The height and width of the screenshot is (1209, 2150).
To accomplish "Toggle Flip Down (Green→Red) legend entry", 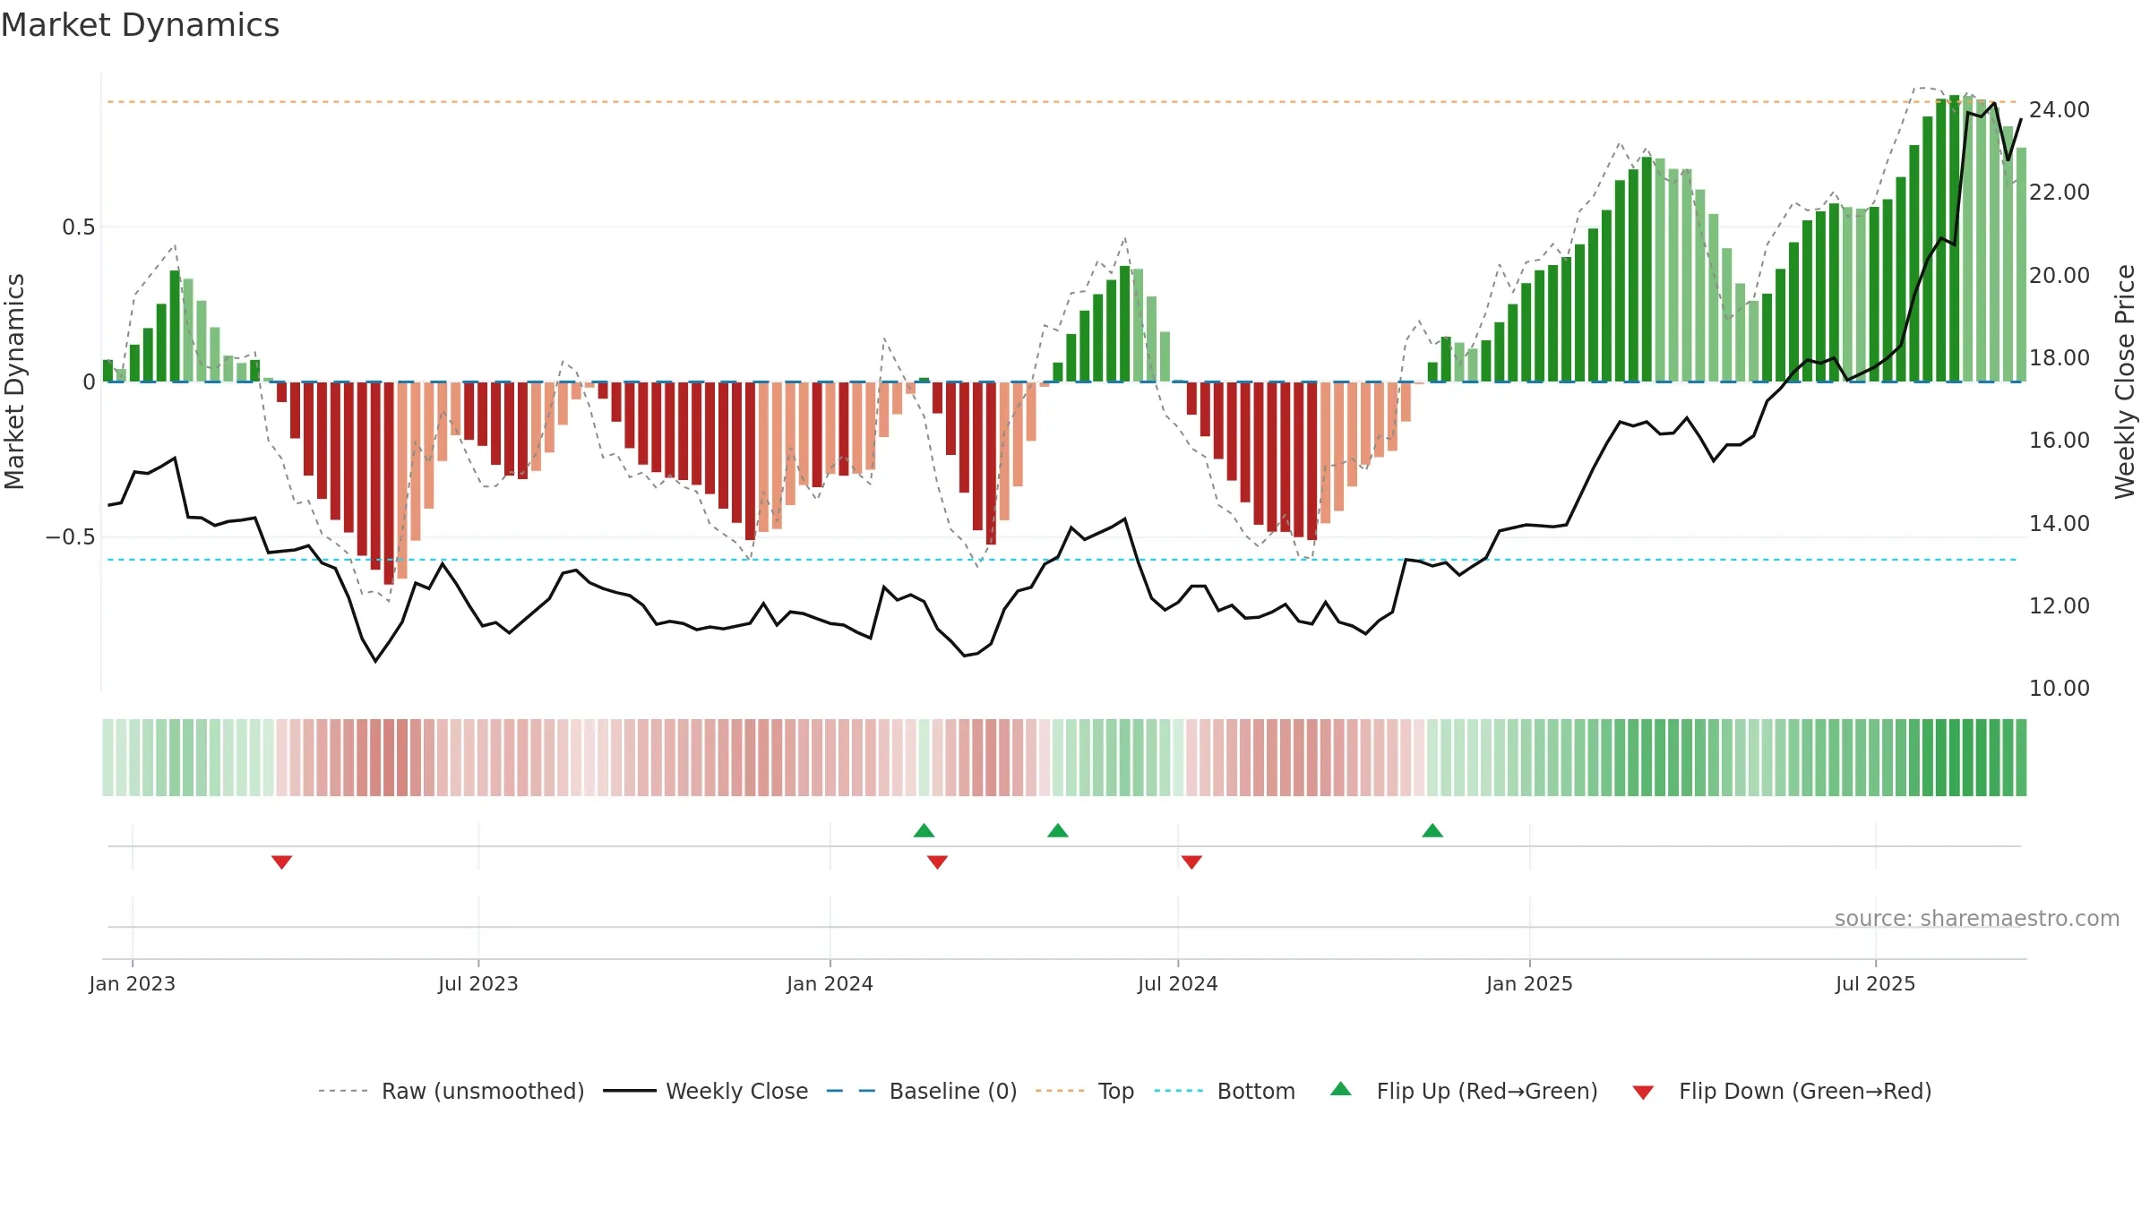I will (1782, 1091).
